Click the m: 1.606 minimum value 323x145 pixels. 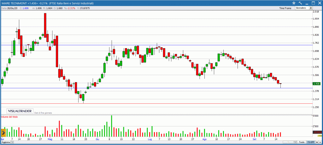pos(37,8)
